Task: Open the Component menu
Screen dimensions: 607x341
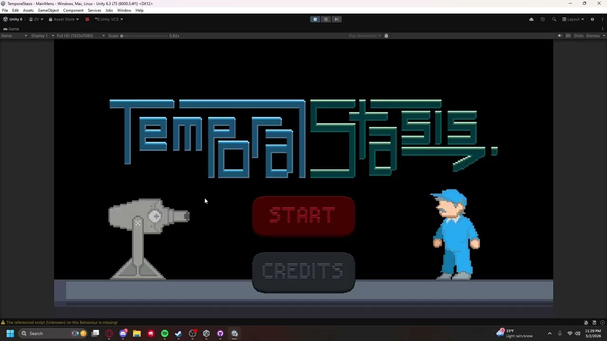Action: (x=74, y=10)
